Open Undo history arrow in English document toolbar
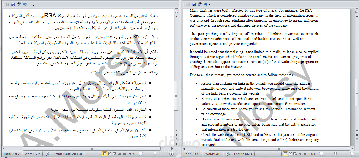359x158 pixels. click(209, 4)
